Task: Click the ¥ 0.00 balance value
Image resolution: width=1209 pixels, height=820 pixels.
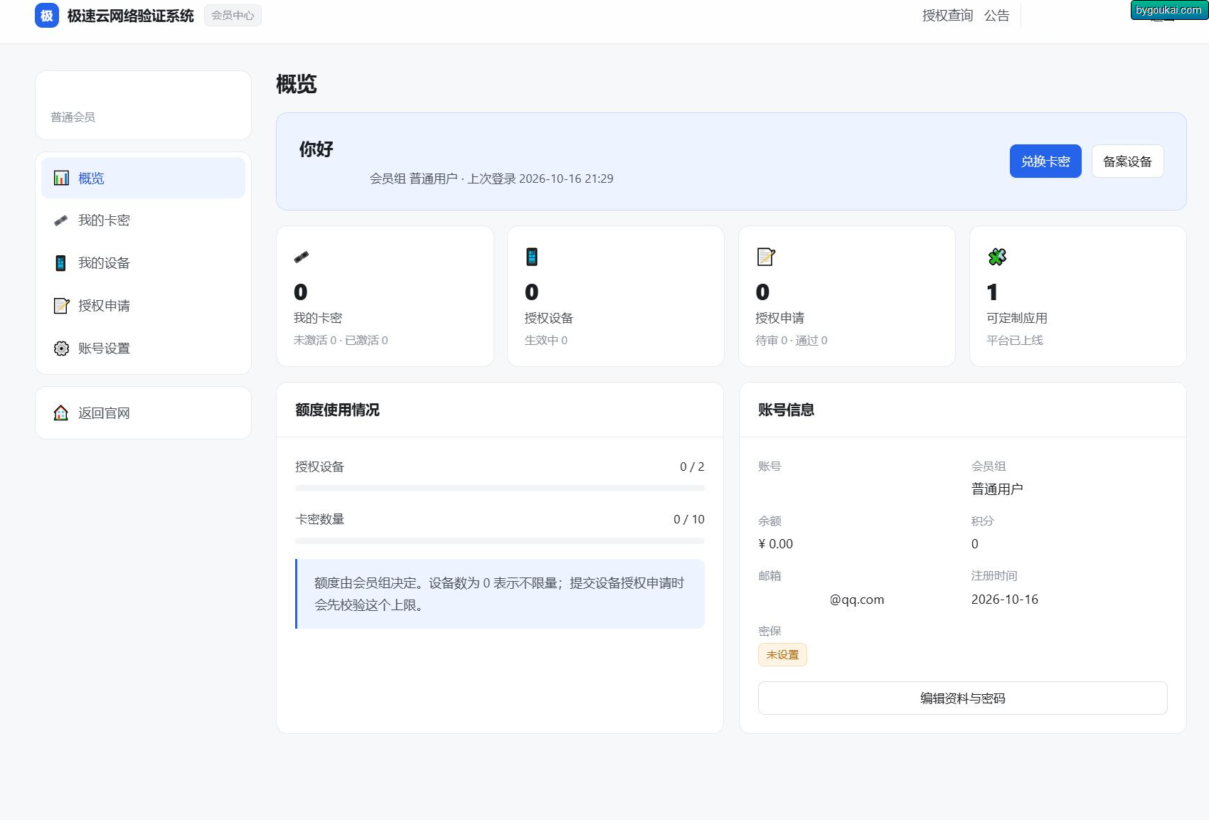Action: (x=776, y=544)
